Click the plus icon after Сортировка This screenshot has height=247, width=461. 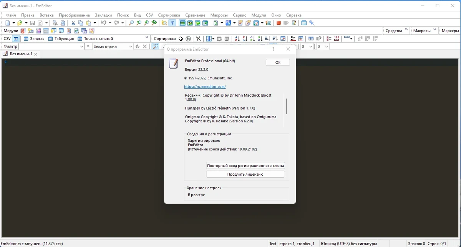pos(180,39)
